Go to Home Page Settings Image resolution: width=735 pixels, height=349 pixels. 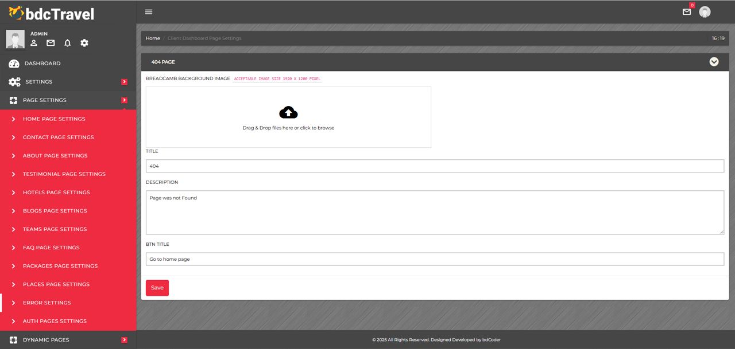coord(68,119)
